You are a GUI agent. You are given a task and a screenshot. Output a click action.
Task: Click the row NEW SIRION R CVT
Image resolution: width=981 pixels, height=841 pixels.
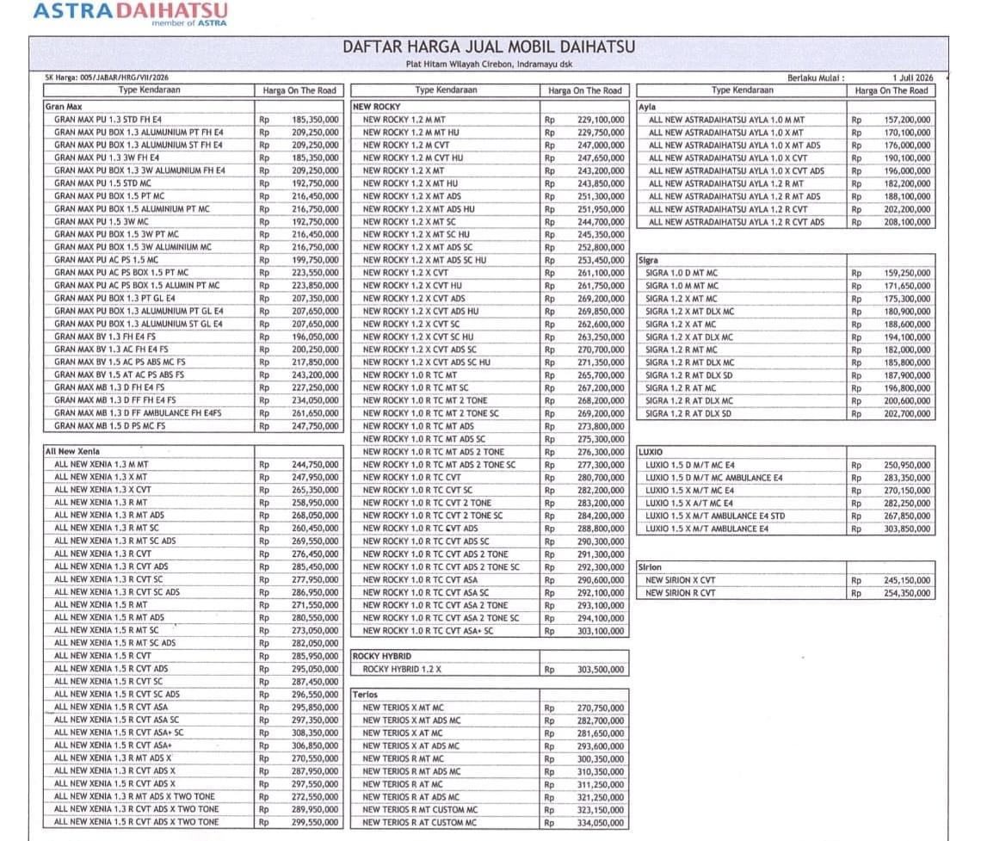(787, 592)
